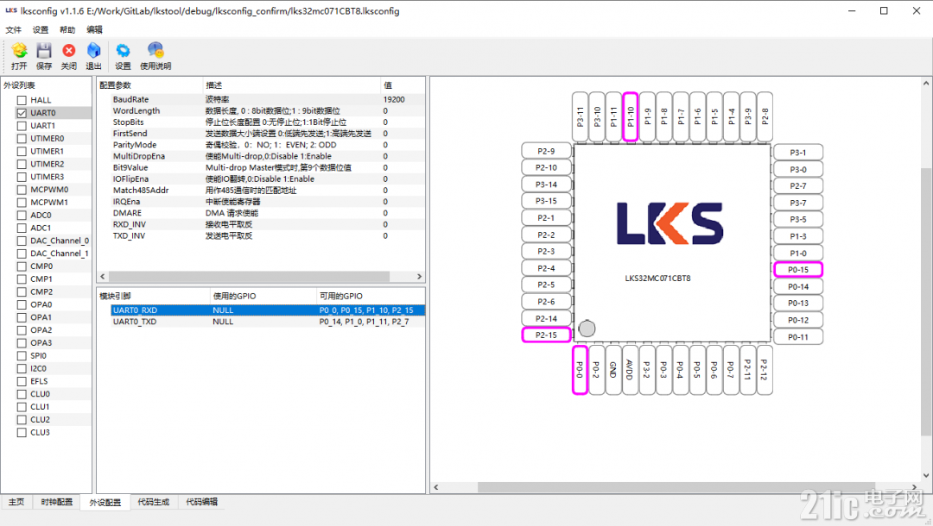Open the 设置 menu in menu bar

[x=41, y=29]
